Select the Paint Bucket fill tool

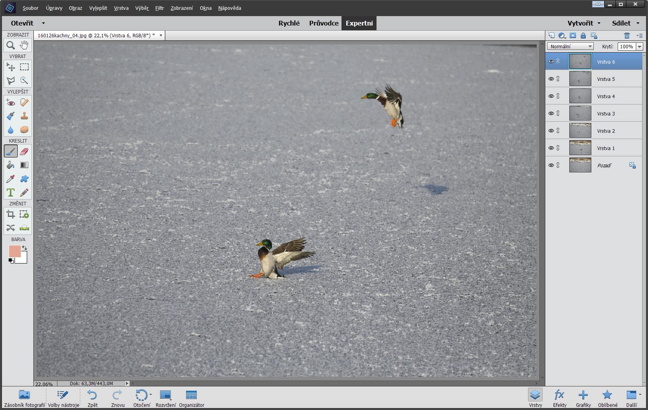11,165
